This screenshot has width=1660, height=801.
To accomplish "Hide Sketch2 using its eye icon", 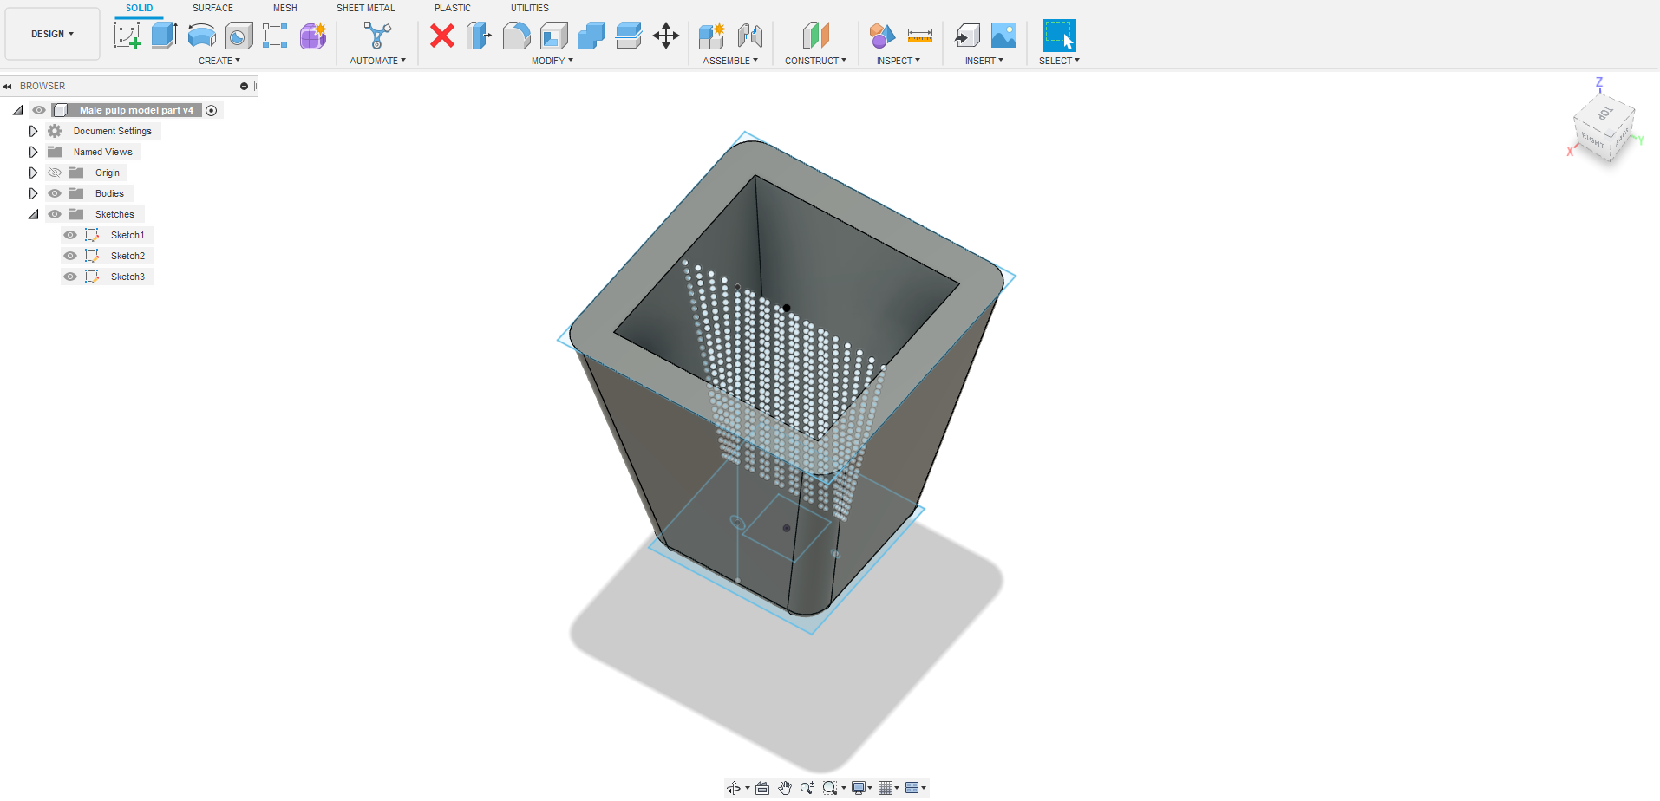I will click(70, 256).
